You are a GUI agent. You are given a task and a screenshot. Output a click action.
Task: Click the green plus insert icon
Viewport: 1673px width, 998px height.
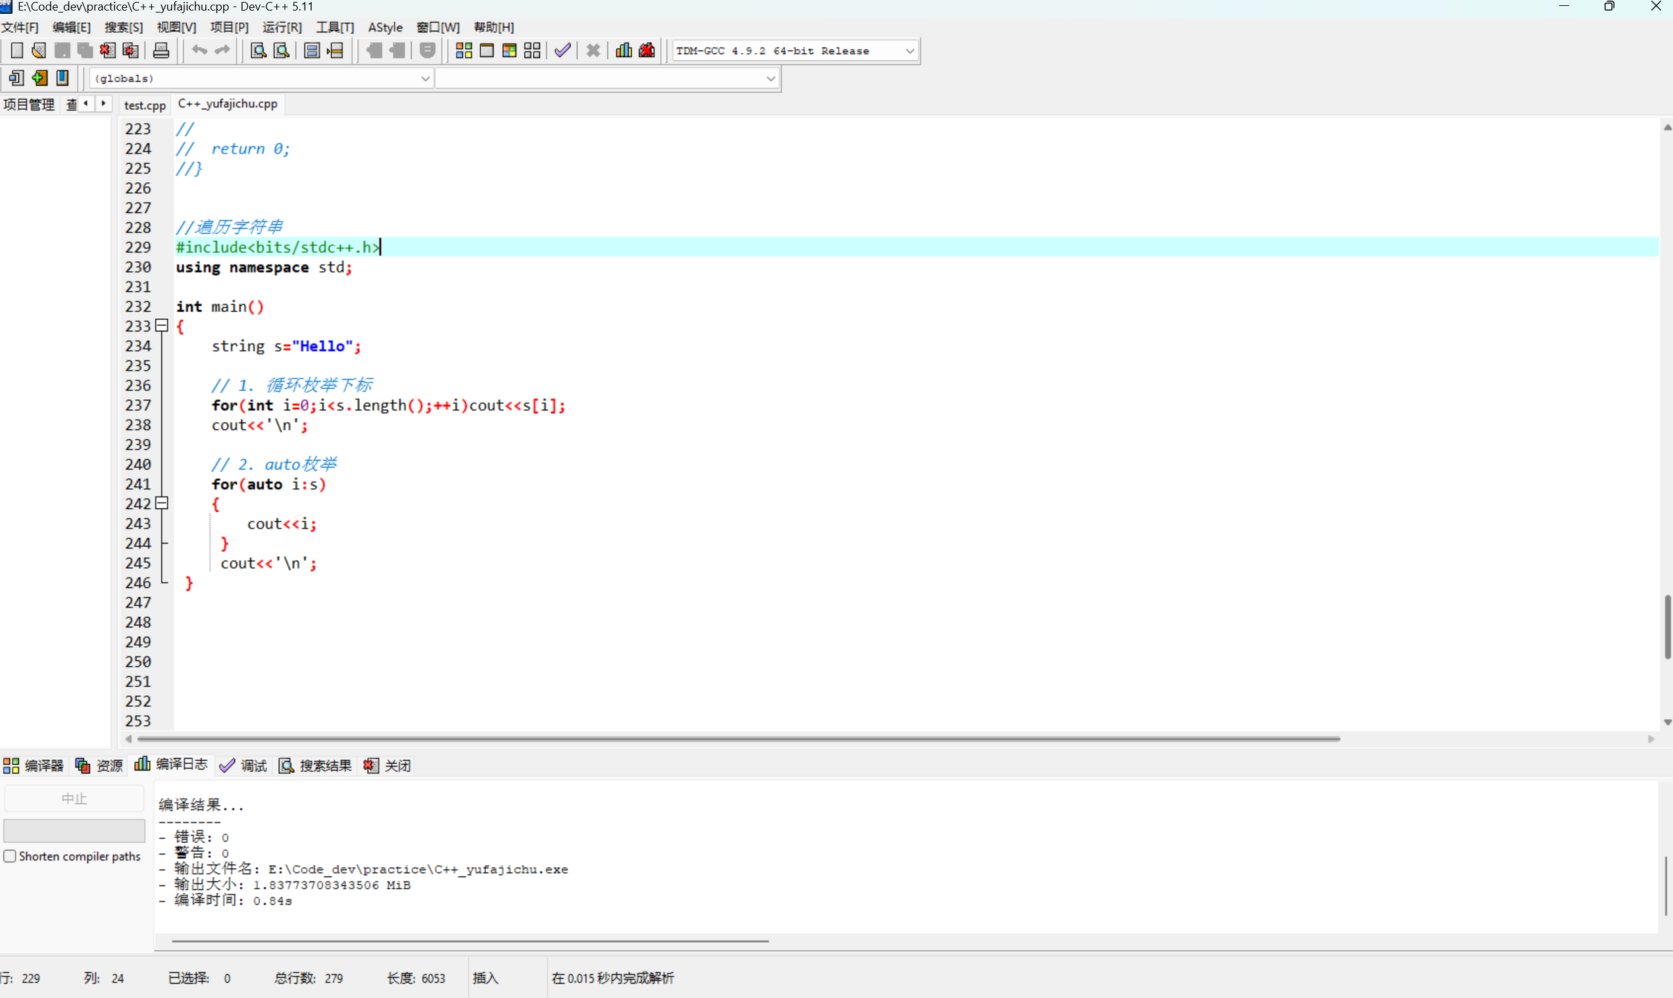39,78
